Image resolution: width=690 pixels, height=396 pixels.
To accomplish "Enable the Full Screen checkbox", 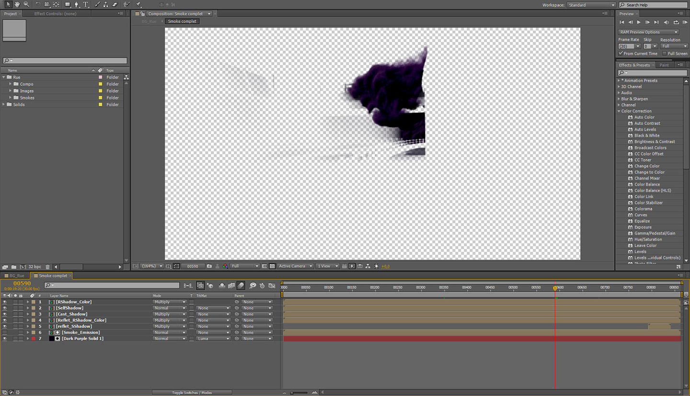I will (x=665, y=54).
